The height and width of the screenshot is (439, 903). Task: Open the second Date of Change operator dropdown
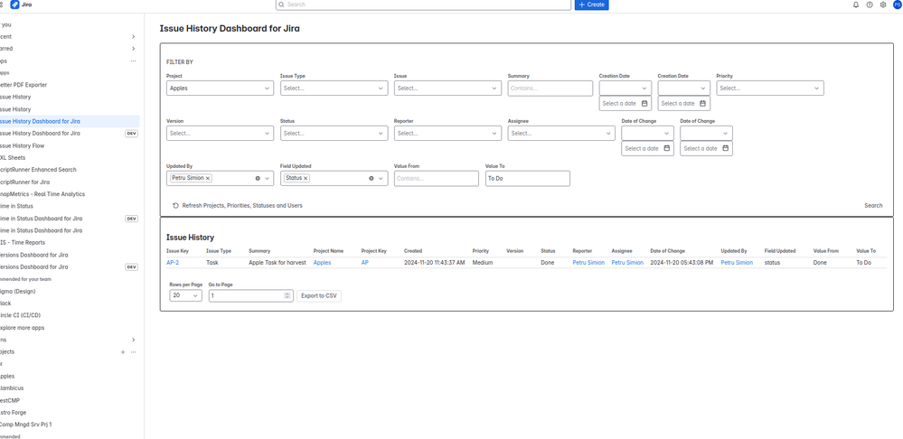(706, 133)
